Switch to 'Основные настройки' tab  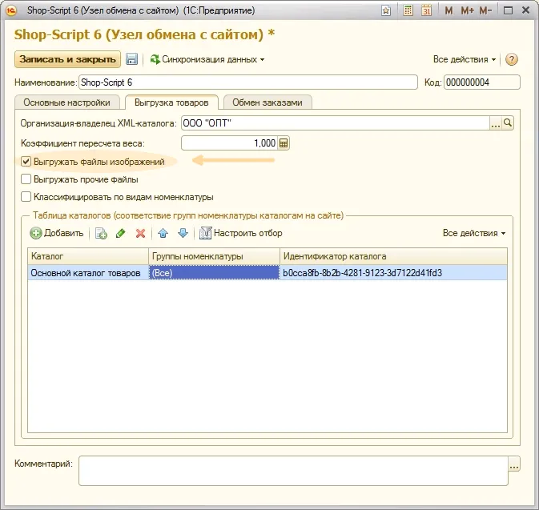[68, 102]
